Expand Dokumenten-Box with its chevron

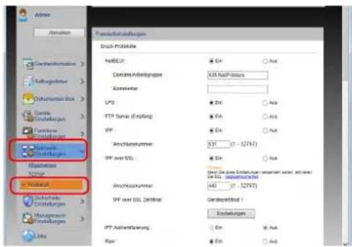click(82, 99)
